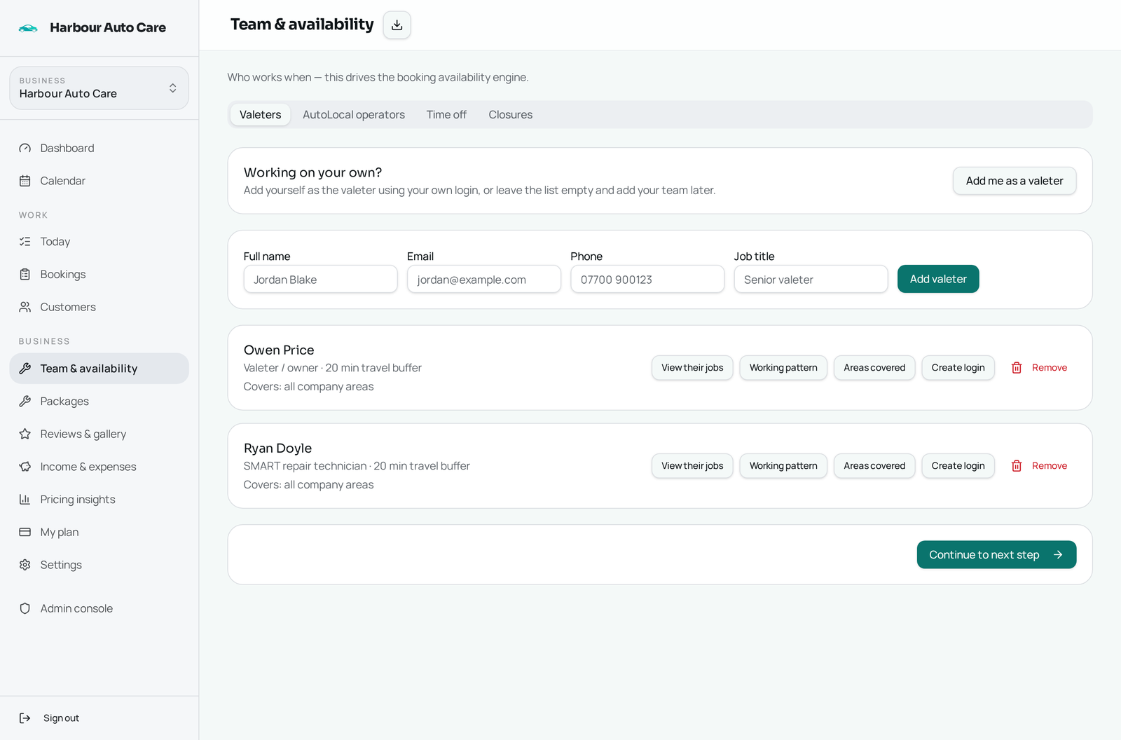Focus the Phone input field
Image resolution: width=1121 pixels, height=740 pixels.
click(647, 279)
